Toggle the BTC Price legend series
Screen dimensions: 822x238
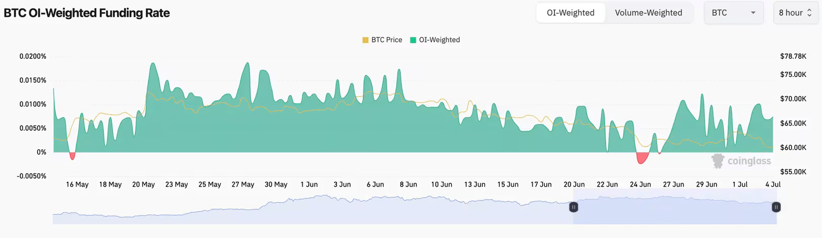click(386, 40)
